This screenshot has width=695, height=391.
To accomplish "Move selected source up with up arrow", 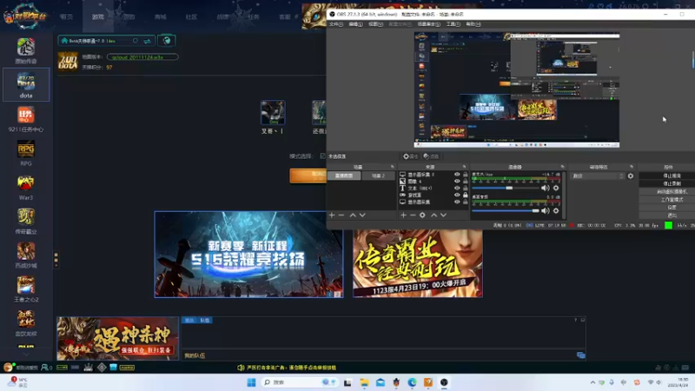I will click(x=434, y=215).
